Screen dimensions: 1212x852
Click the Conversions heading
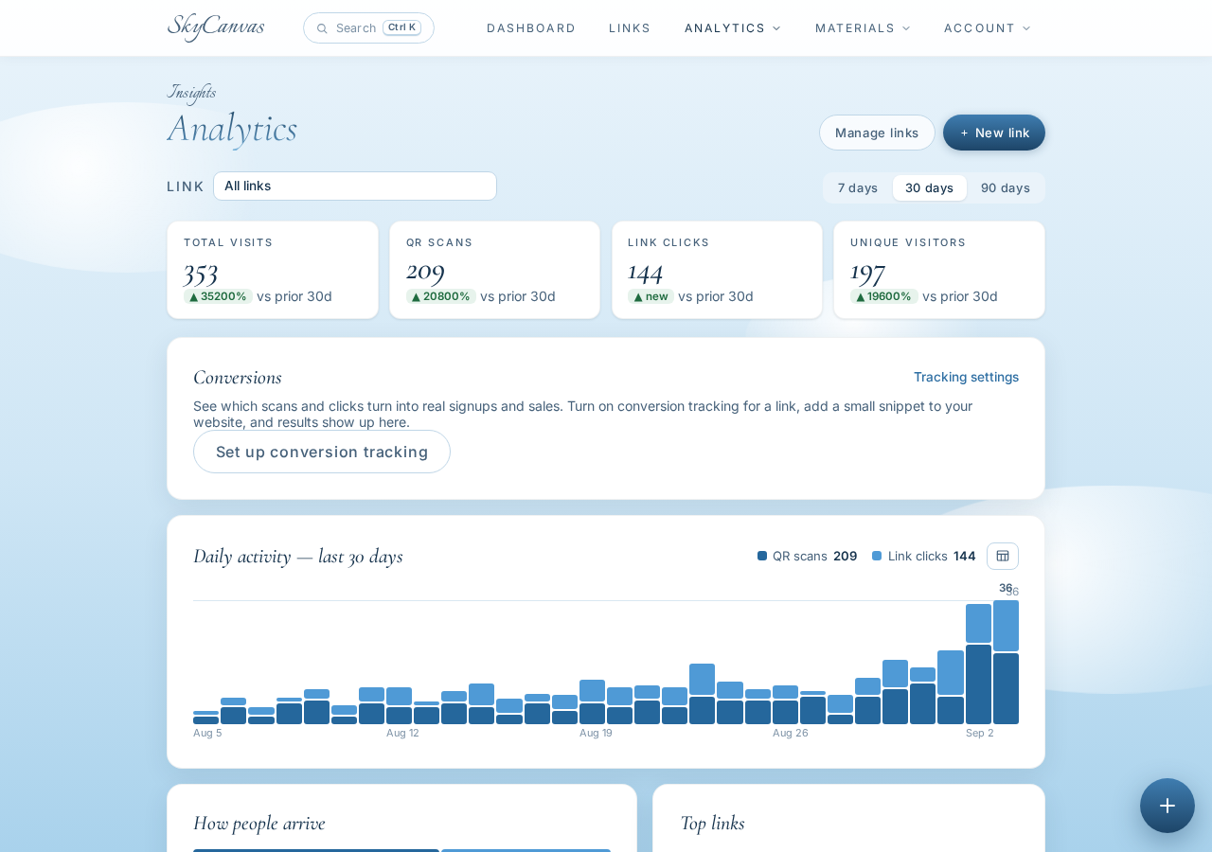click(x=238, y=377)
